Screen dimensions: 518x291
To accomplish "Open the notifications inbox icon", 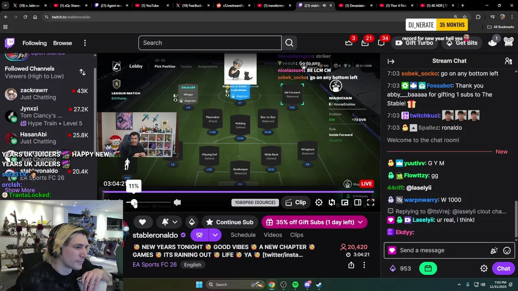I will pos(365,42).
